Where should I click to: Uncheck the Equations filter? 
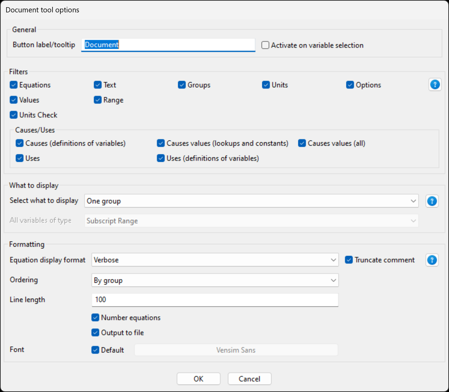[13, 85]
